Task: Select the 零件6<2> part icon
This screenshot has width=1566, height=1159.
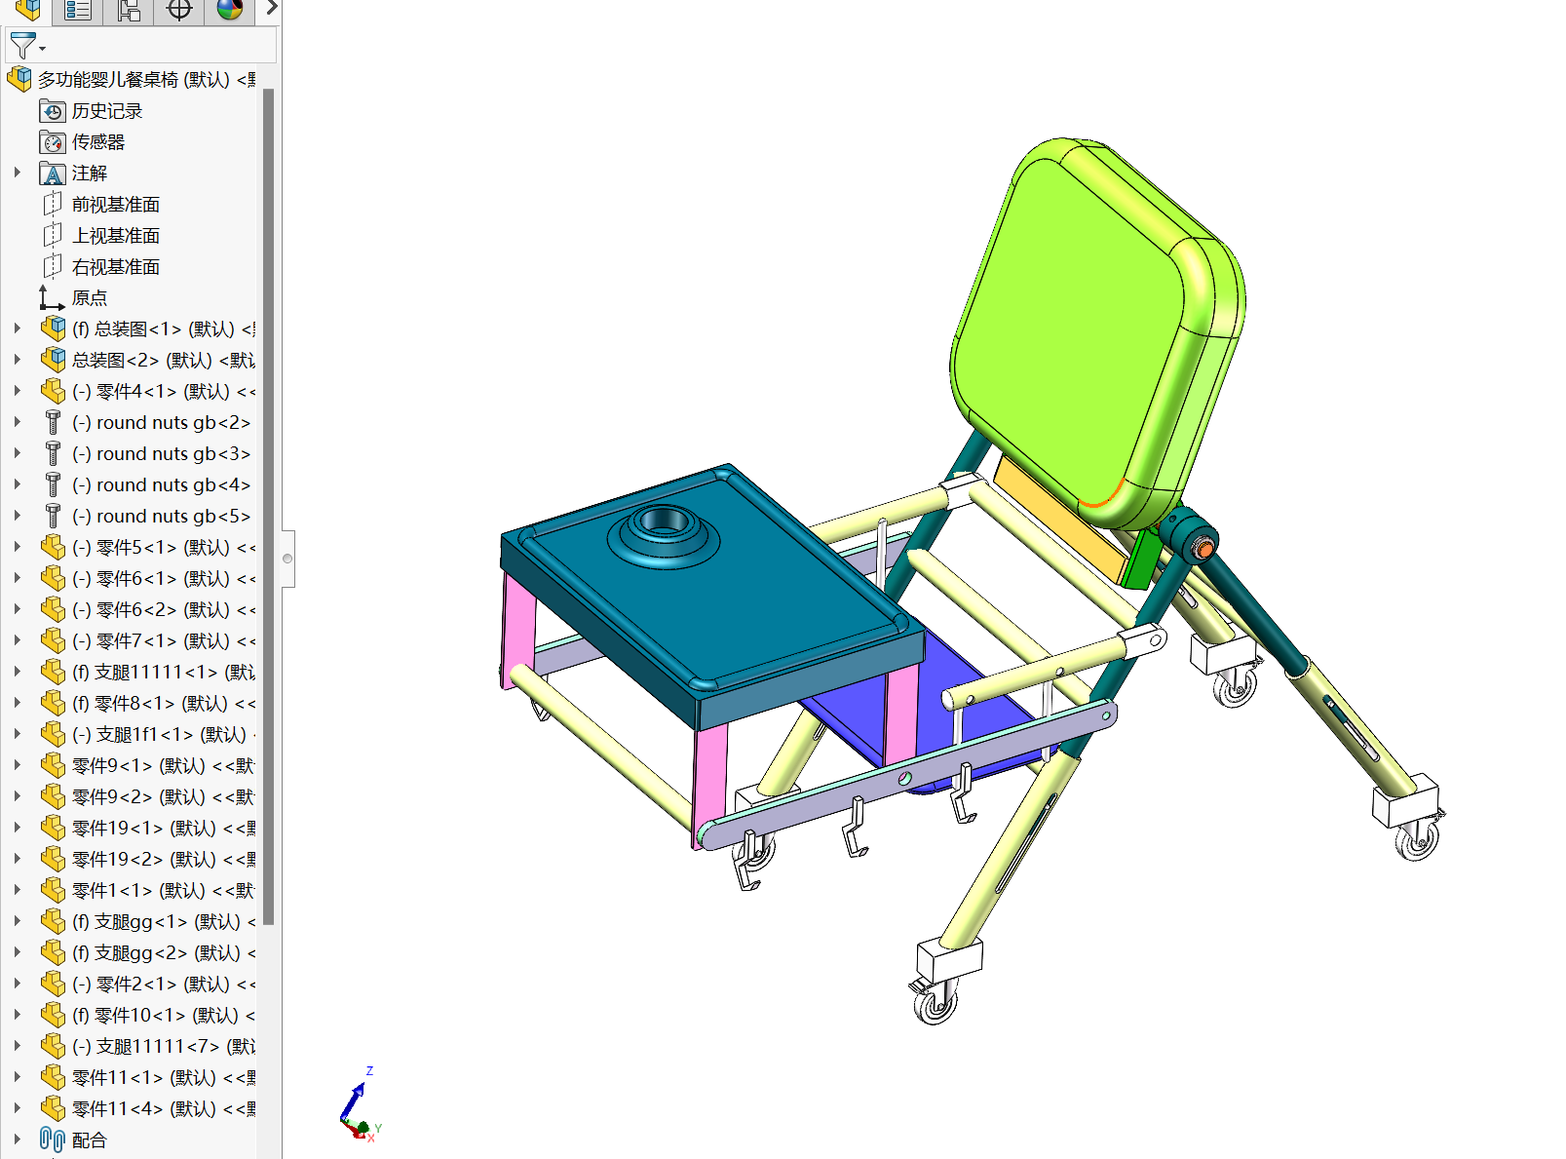Action: click(x=54, y=609)
